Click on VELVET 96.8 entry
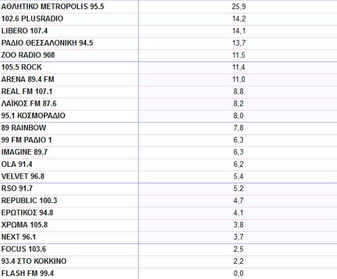Image resolution: width=337 pixels, height=279 pixels. (x=22, y=176)
